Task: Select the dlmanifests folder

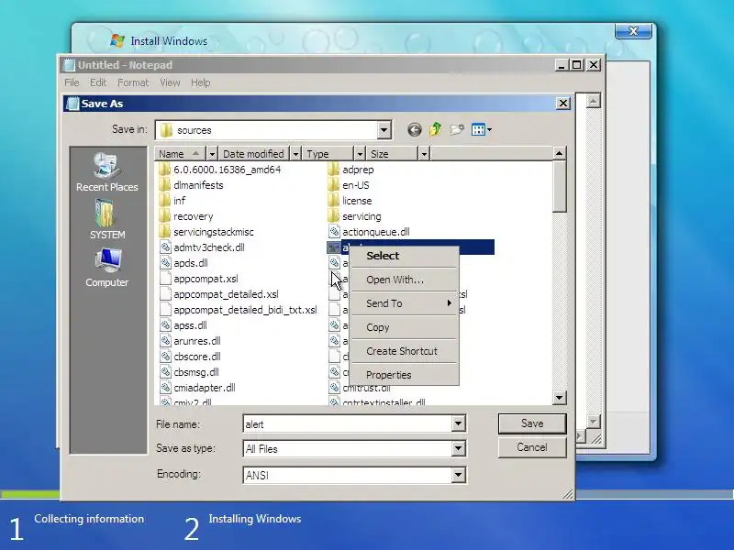Action: click(x=192, y=185)
